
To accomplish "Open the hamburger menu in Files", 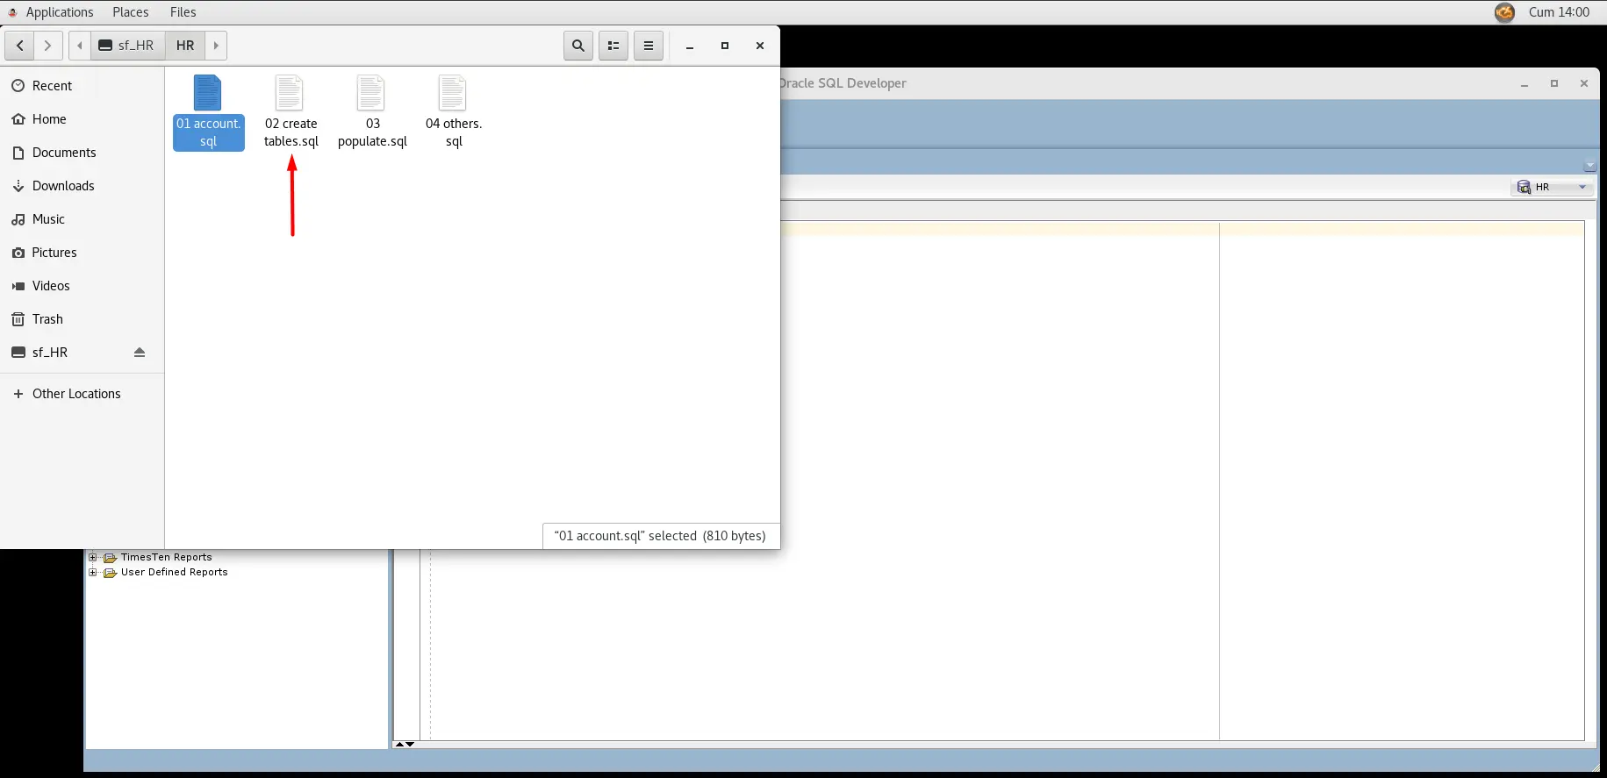I will tap(649, 46).
